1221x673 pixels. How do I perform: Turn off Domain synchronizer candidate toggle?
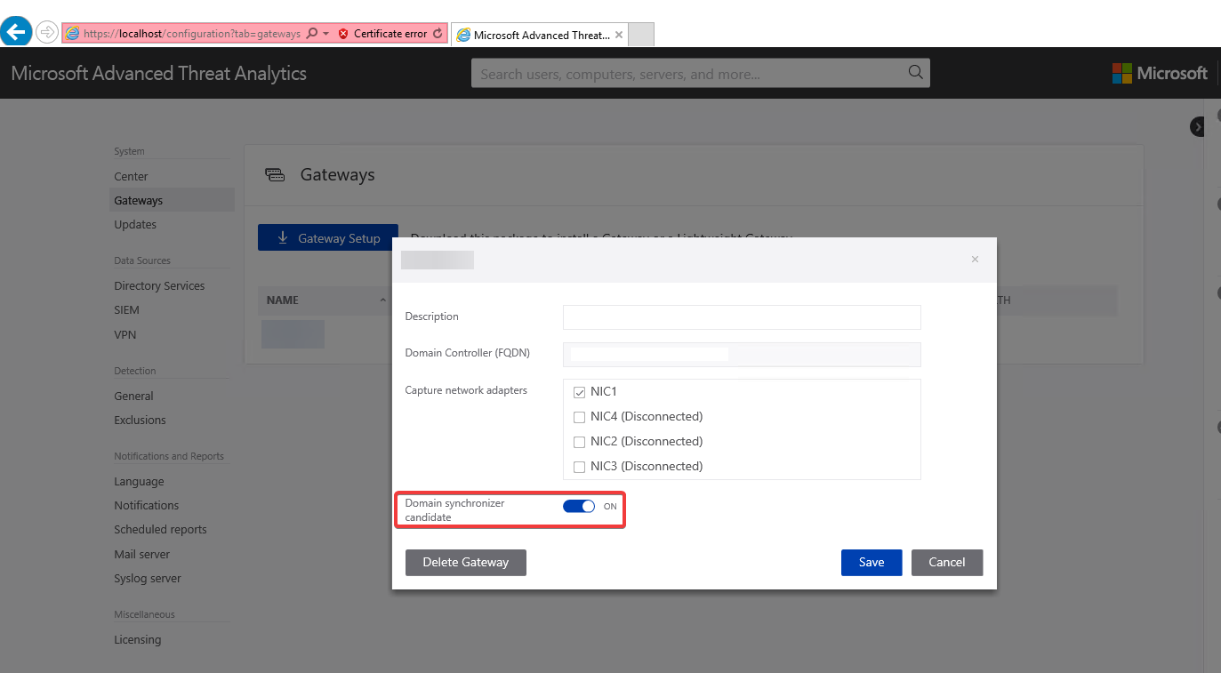[x=579, y=507]
